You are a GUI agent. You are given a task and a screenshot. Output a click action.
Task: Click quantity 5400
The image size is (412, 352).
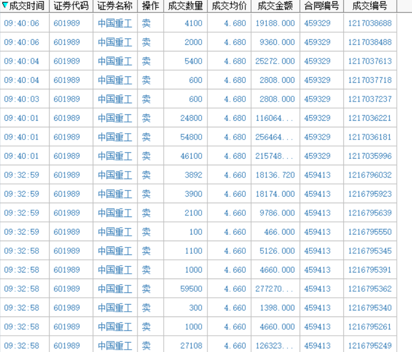(x=193, y=61)
